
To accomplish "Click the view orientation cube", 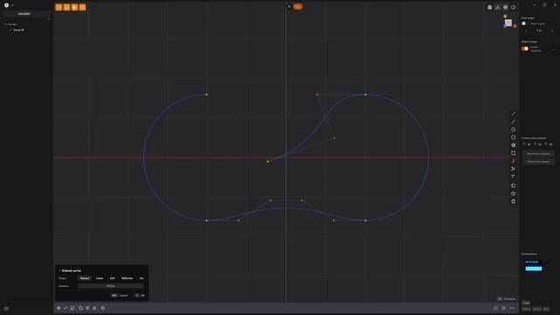I will point(508,23).
